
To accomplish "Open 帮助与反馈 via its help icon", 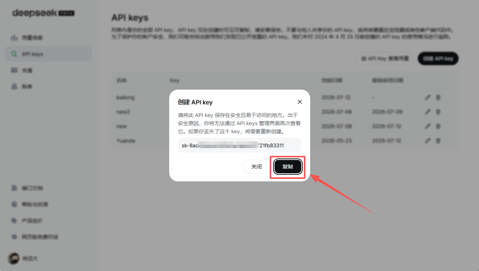I will [x=14, y=204].
